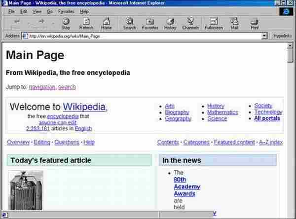Refresh the current page
Viewport: 296px width, 219px height.
tap(86, 23)
